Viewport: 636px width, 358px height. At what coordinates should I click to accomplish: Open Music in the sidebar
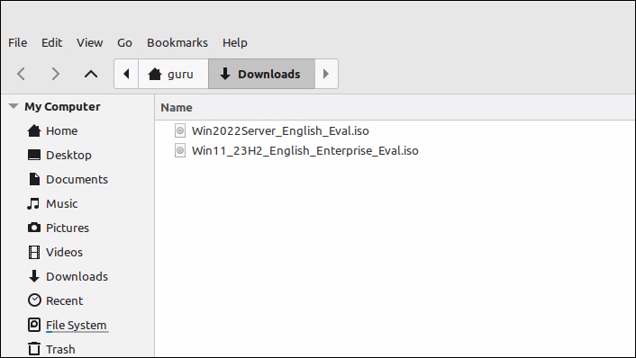coord(61,203)
